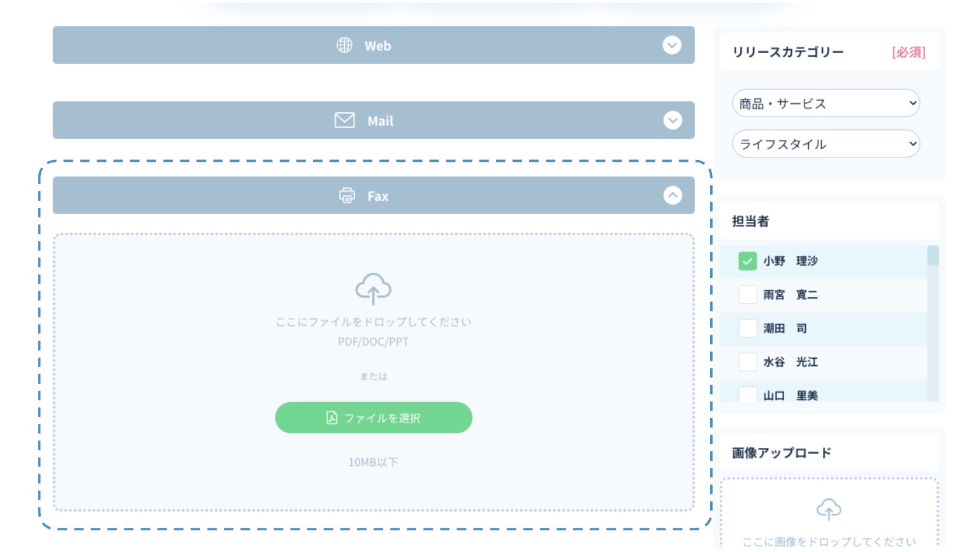Click the Web section header label
The width and height of the screenshot is (969, 552).
pyautogui.click(x=377, y=46)
